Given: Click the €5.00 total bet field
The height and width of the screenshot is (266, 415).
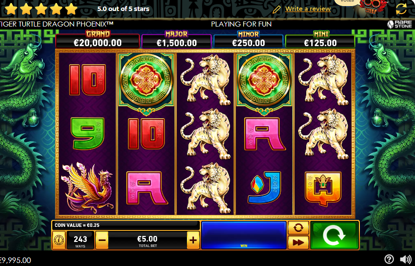Looking at the screenshot, I should 147,240.
